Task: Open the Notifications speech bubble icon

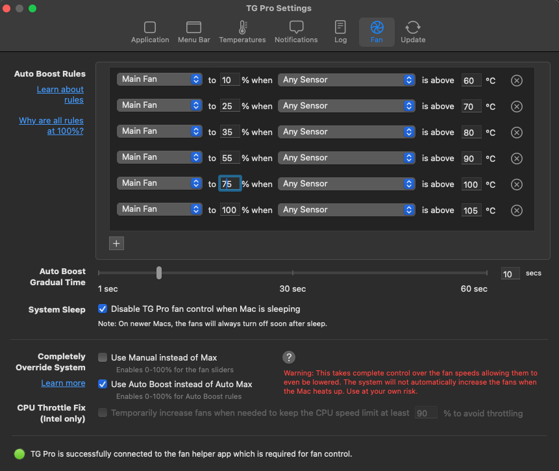Action: pyautogui.click(x=296, y=28)
